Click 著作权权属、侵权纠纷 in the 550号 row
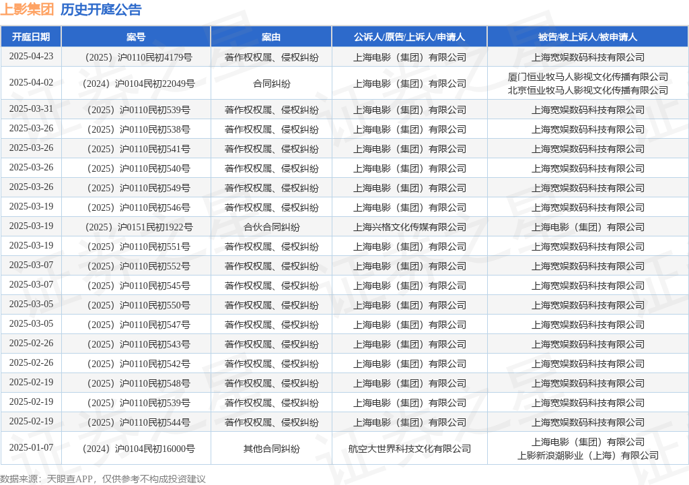The image size is (689, 485). pos(272,305)
